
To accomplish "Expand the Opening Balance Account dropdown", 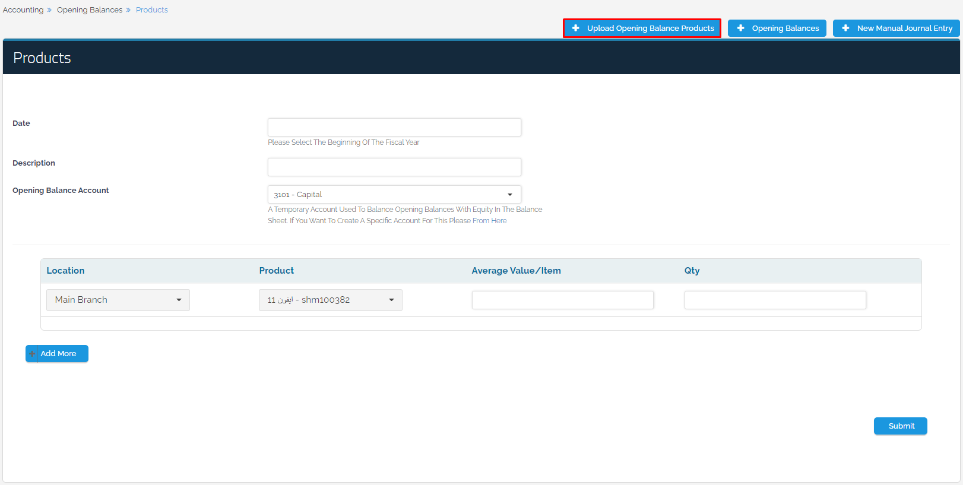I will click(x=394, y=195).
